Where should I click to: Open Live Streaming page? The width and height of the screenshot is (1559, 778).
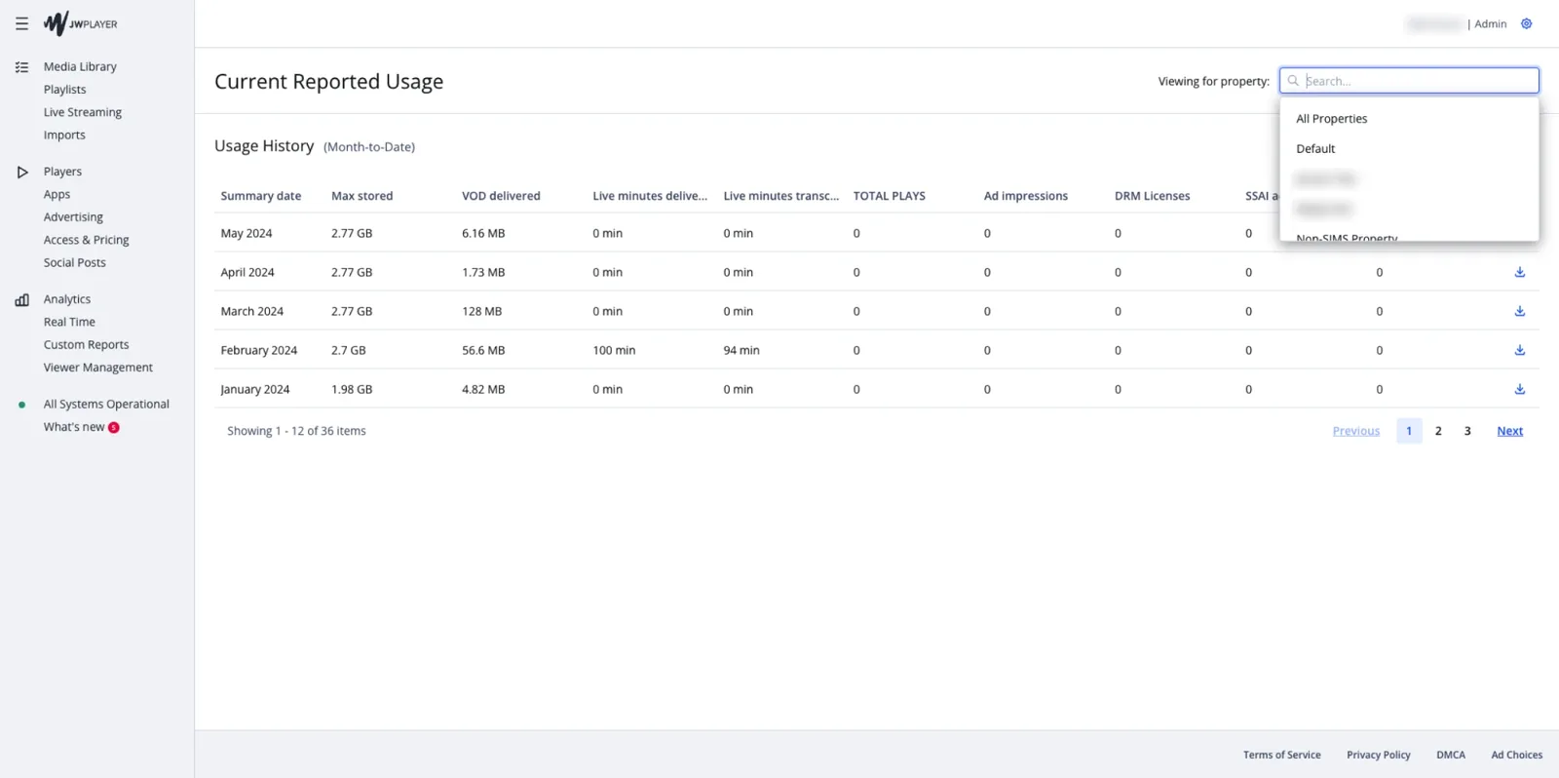(x=83, y=112)
